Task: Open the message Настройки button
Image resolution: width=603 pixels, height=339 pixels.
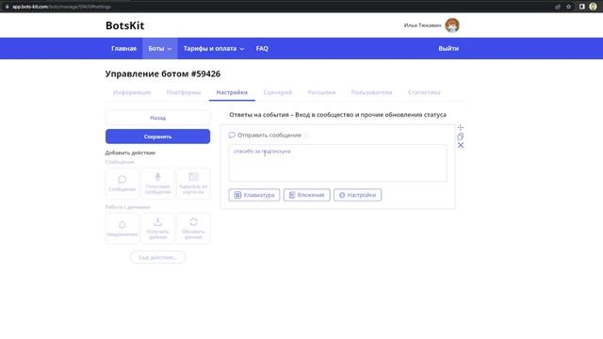Action: point(357,195)
